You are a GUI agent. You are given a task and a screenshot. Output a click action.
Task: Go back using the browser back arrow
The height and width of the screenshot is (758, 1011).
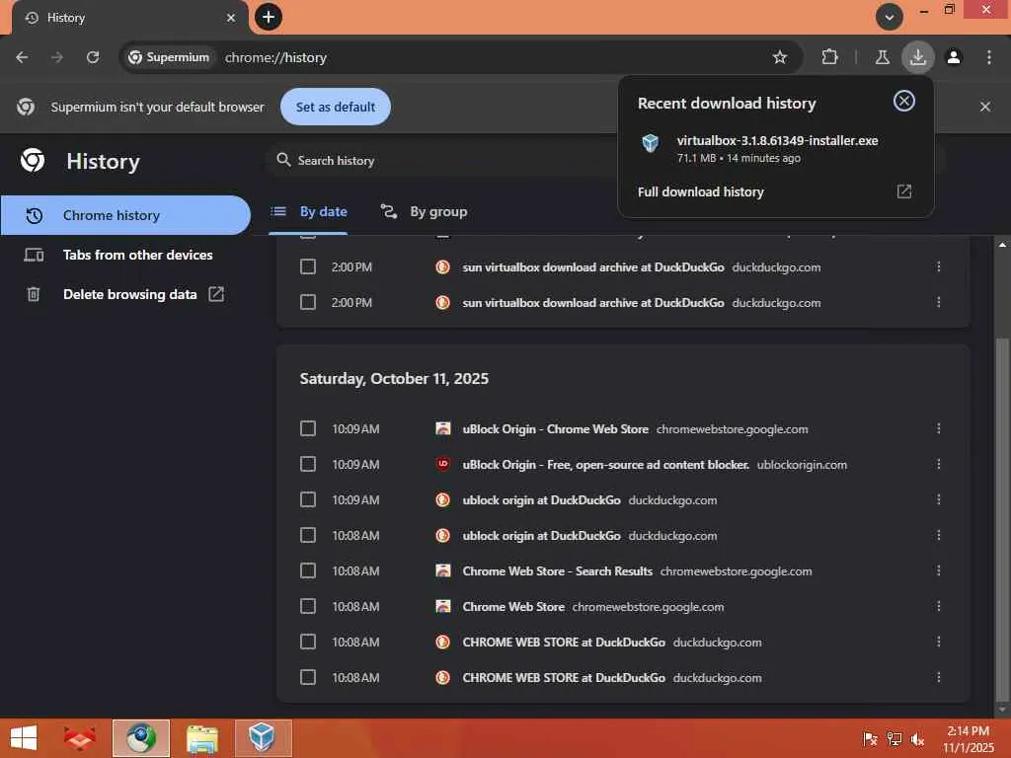coord(22,57)
